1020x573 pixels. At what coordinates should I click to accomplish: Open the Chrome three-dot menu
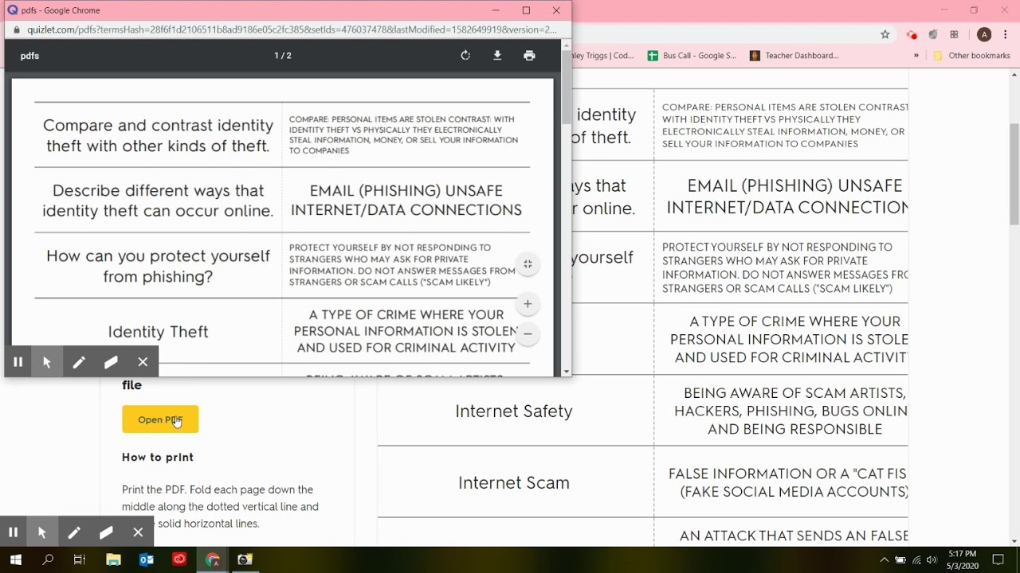pos(1006,34)
